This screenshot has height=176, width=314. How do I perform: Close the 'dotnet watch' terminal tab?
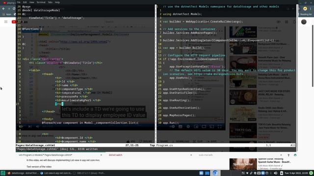point(191,155)
